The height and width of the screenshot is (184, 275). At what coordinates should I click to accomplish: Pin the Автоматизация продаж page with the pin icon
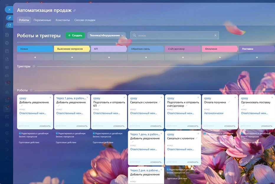click(75, 11)
